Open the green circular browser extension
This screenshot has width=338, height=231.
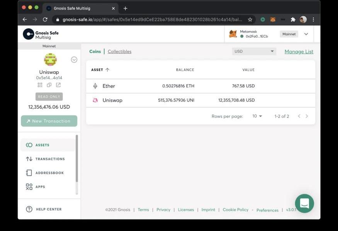point(263,20)
